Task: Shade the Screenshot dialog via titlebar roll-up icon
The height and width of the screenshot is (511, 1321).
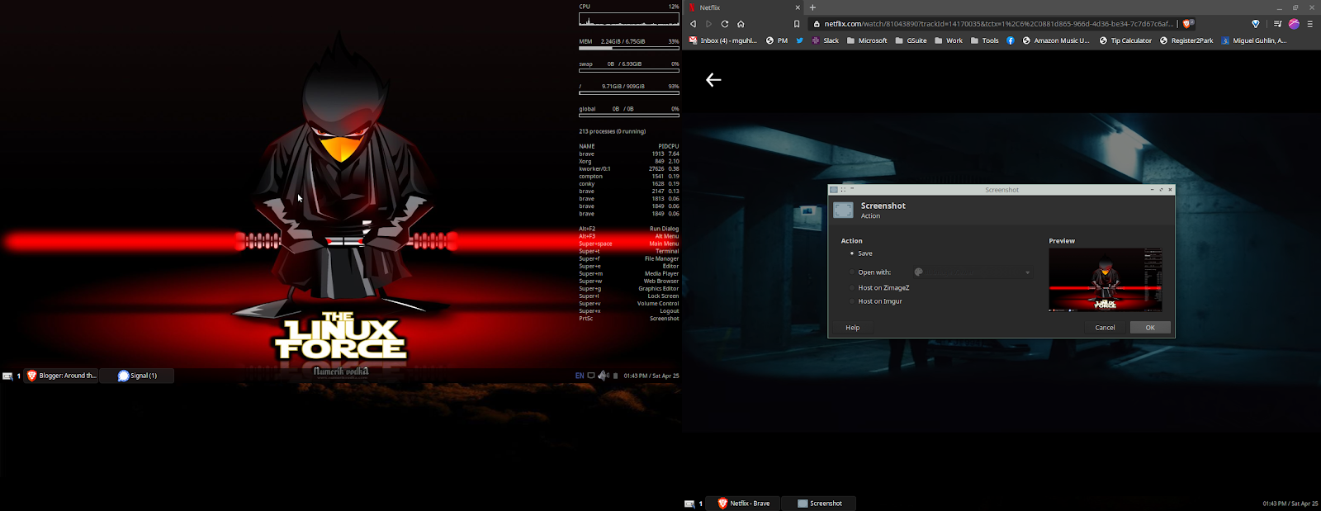Action: coord(852,189)
